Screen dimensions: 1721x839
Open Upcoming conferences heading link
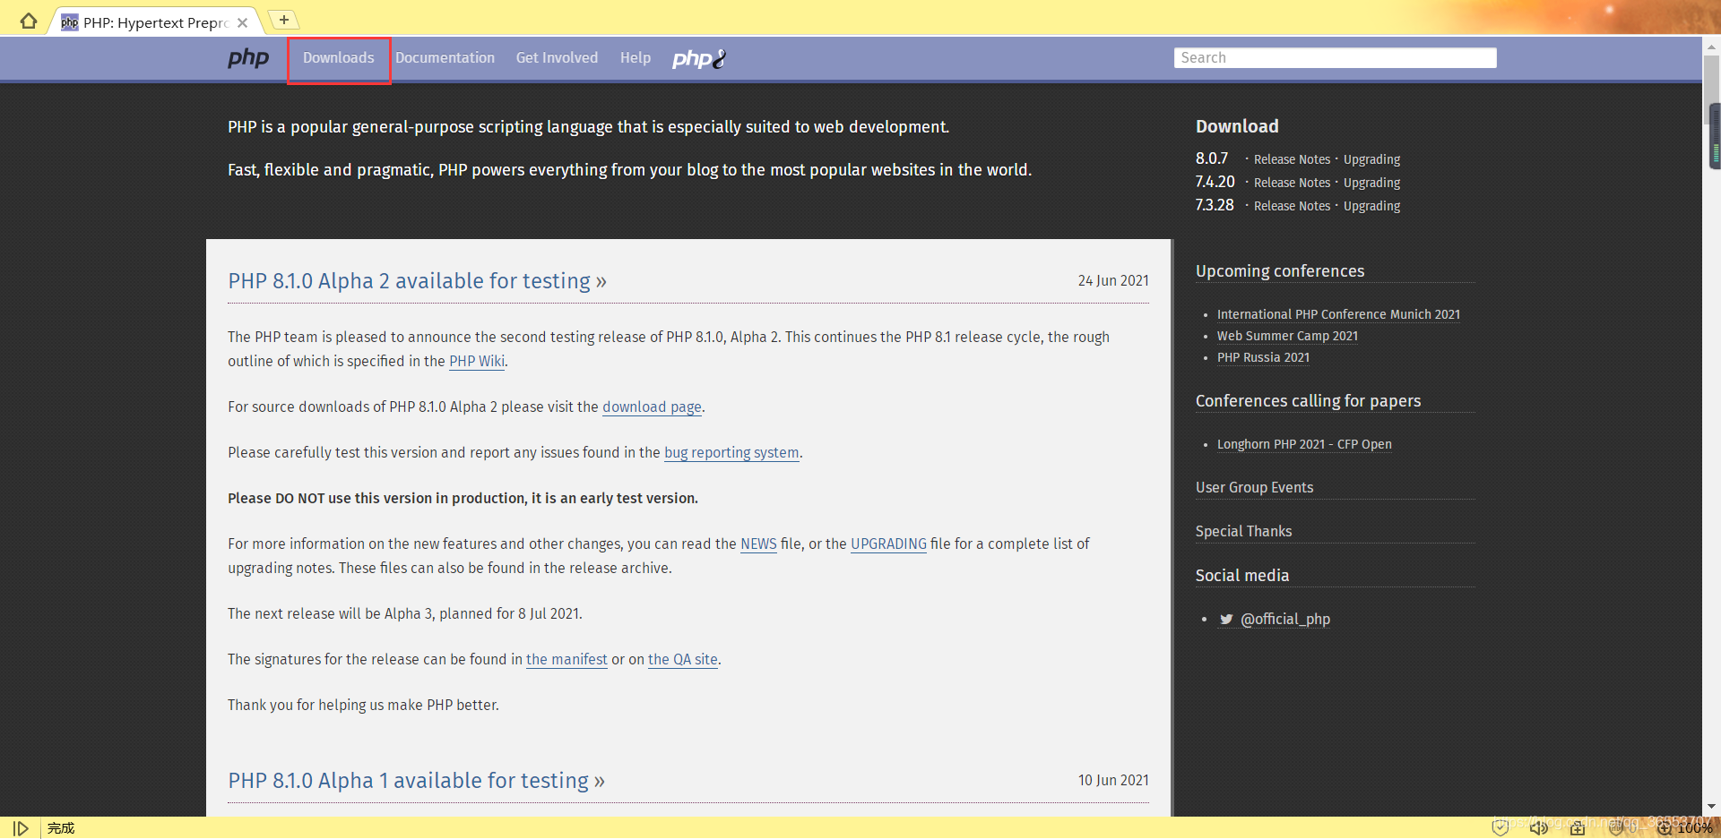[1280, 271]
